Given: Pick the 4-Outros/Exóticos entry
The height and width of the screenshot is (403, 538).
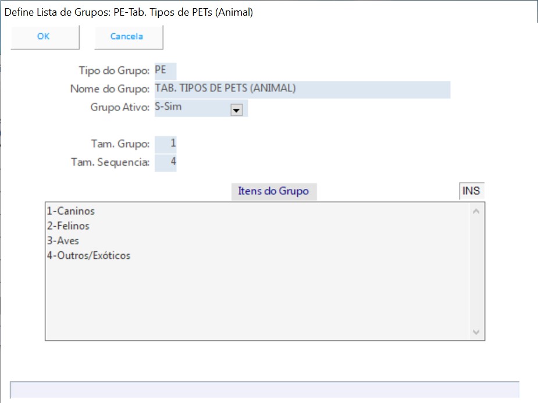Looking at the screenshot, I should pyautogui.click(x=88, y=256).
